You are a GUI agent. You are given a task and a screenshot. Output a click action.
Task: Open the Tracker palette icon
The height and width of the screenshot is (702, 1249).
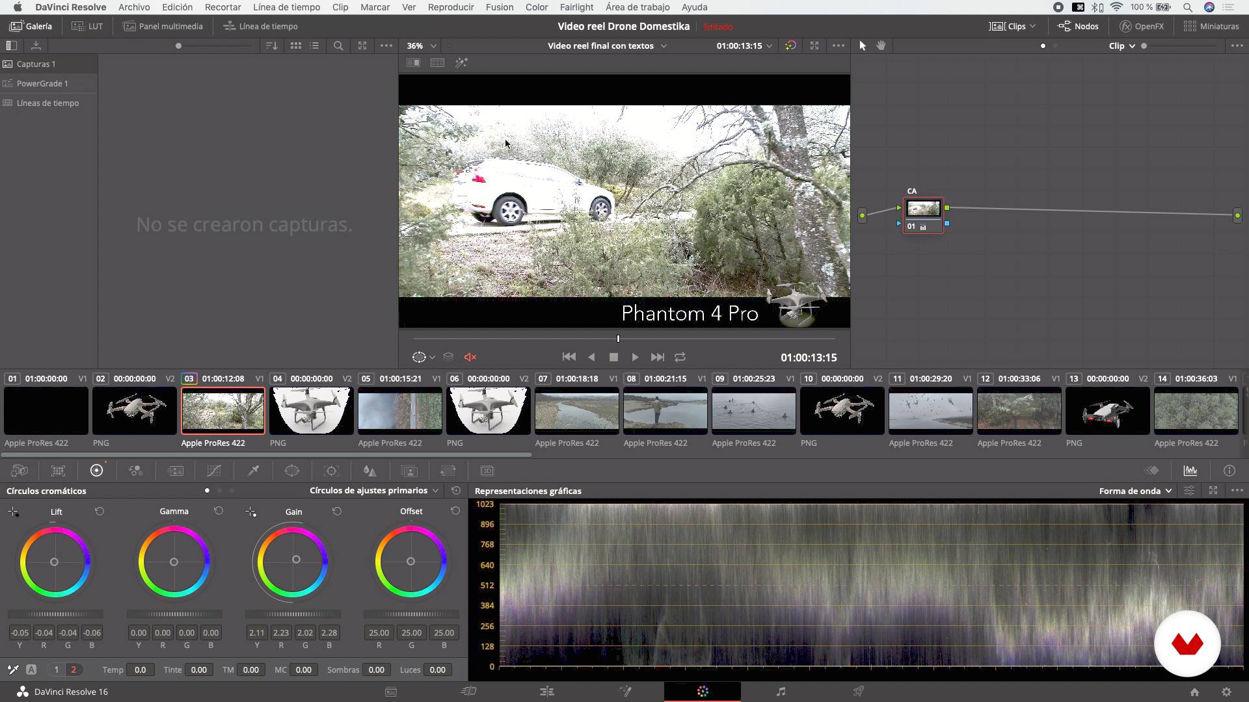coord(331,471)
